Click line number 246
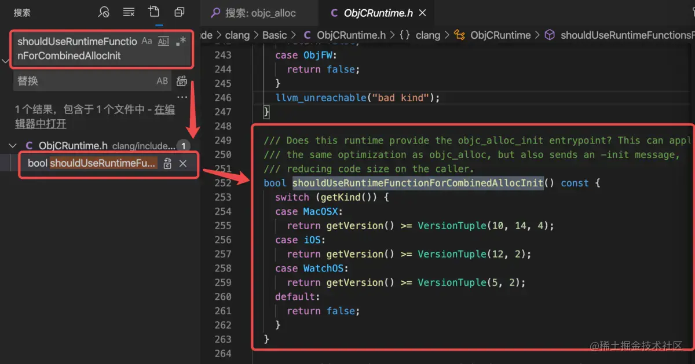 [223, 98]
